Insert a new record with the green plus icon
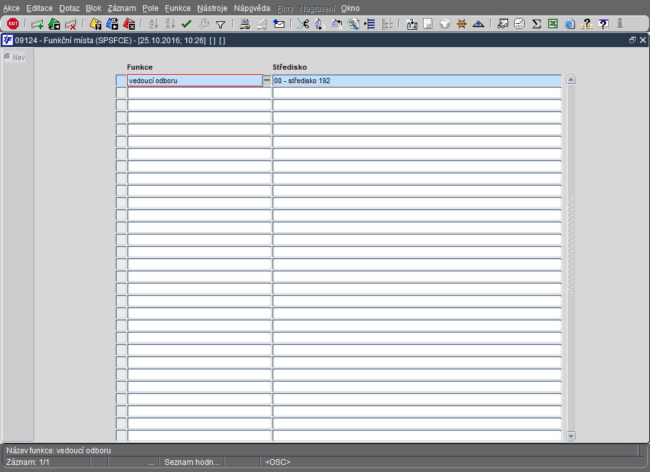 click(37, 24)
